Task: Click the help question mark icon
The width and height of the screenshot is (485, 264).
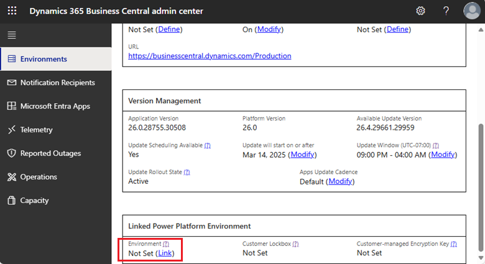Action: tap(446, 11)
